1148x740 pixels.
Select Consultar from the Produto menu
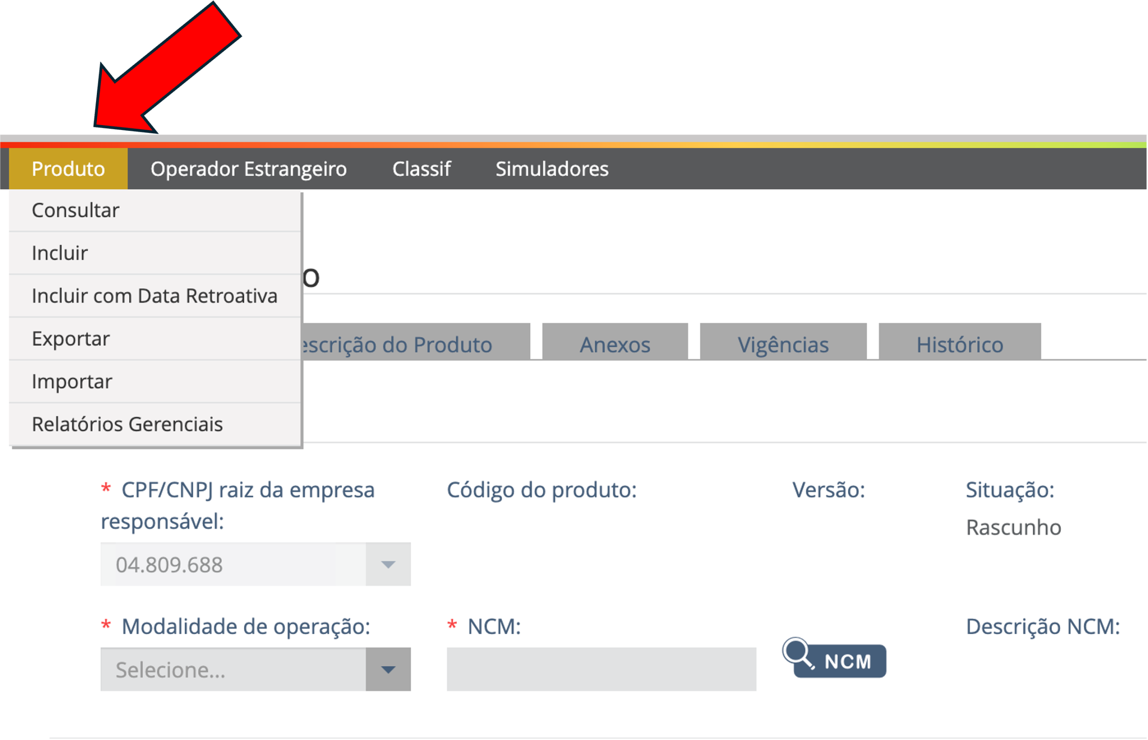click(75, 210)
